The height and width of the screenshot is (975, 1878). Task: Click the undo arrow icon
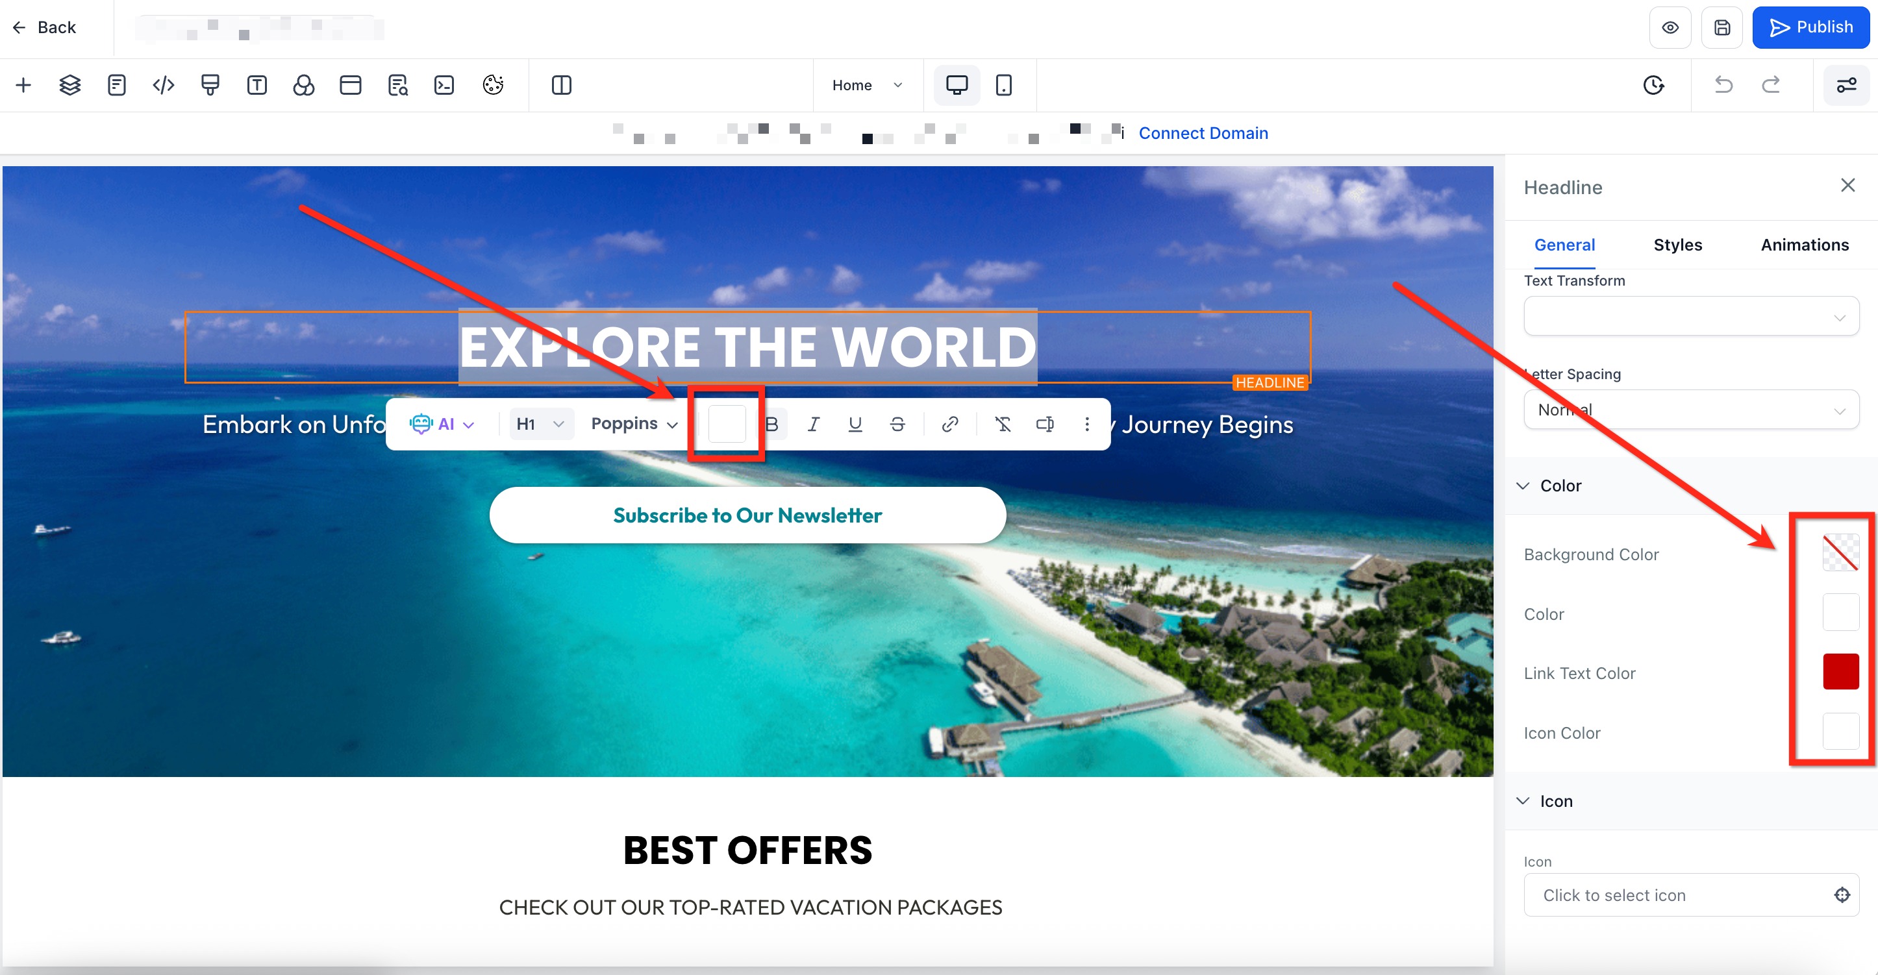[1723, 85]
